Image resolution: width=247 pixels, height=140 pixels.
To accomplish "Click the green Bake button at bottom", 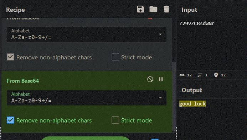I will [86, 138].
